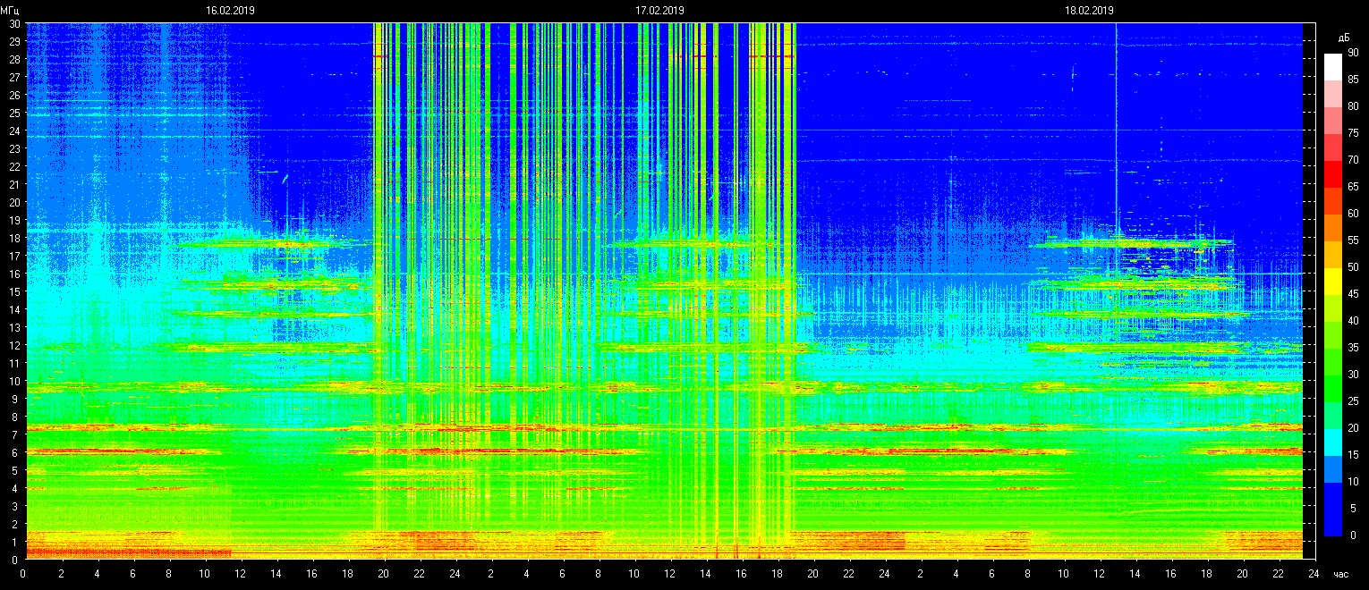Viewport: 1369px width, 590px height.
Task: Pick the white swatch in the dB legend
Action: [x=1333, y=66]
